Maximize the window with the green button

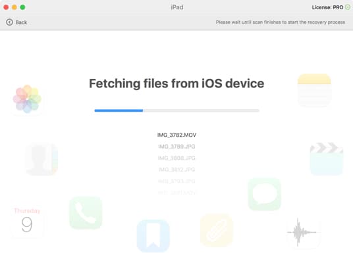coord(23,7)
